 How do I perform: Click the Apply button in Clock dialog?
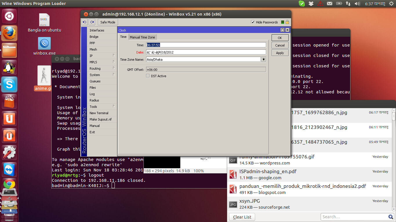click(x=280, y=53)
